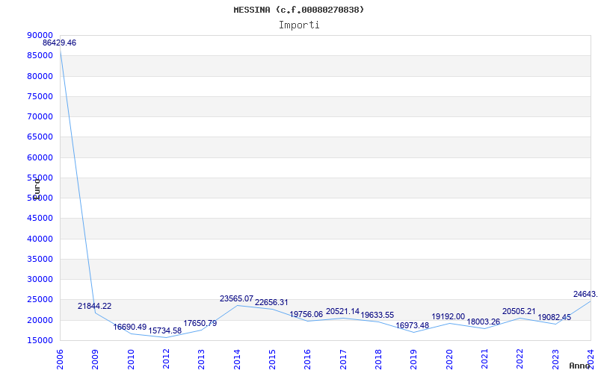Screen dimensions: 598x373
Task: Click the 19633.55 data value
Action: point(377,315)
